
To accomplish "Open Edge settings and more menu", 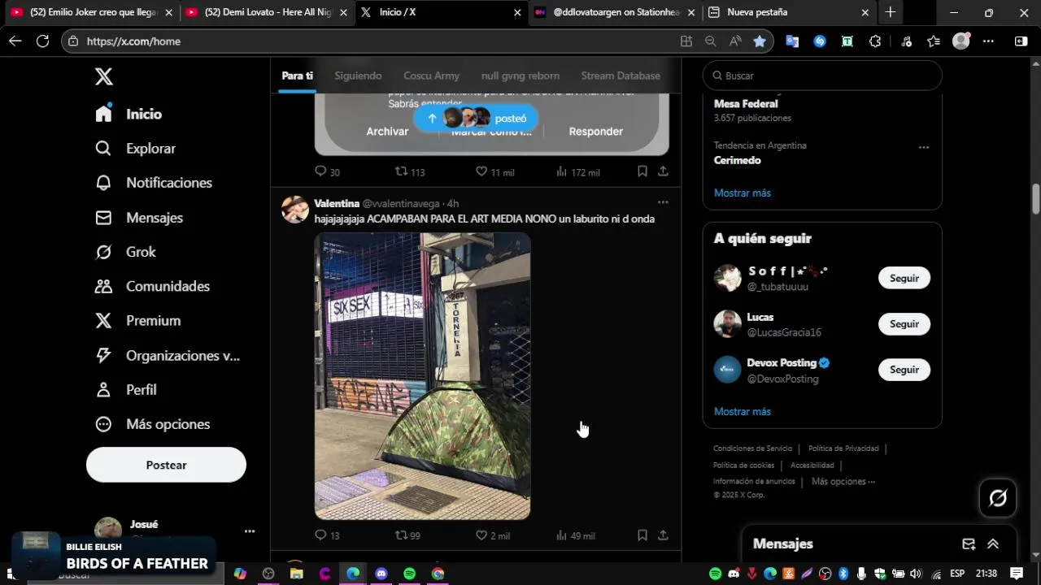I will [x=988, y=41].
